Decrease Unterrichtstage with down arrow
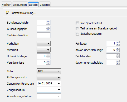 point(48,57)
